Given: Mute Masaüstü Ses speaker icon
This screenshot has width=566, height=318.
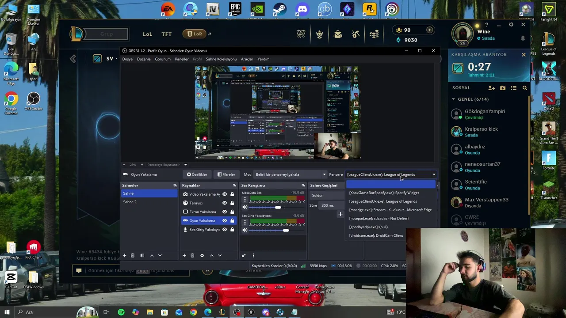Looking at the screenshot, I should 245,207.
